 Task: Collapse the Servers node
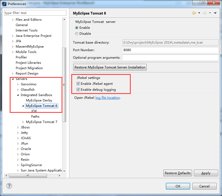pos(13,79)
